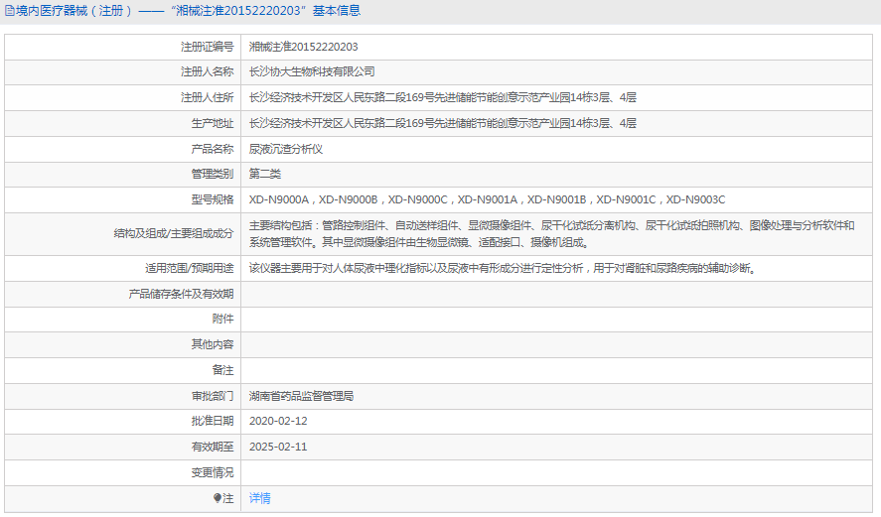Screen dimensions: 881x517
Task: Click the 适用范围/预期用途 label
Action: point(190,268)
